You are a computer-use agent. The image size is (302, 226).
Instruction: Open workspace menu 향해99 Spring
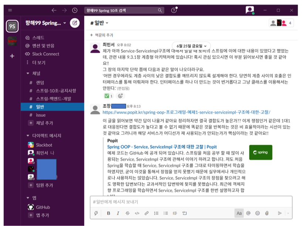pos(45,23)
